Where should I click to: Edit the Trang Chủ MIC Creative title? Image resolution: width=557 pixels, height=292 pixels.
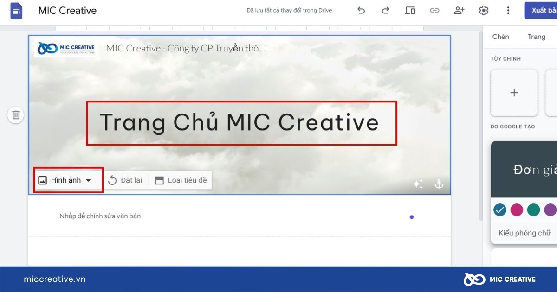pos(239,122)
